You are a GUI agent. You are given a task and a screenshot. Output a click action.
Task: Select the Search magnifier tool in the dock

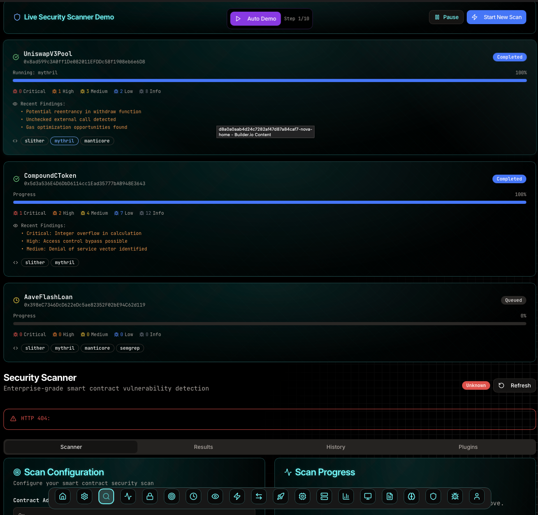click(x=106, y=496)
